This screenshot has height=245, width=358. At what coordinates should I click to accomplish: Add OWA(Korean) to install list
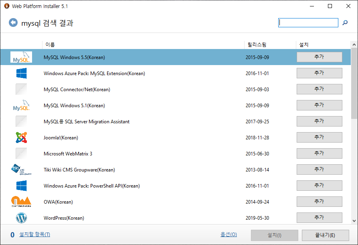pyautogui.click(x=320, y=202)
